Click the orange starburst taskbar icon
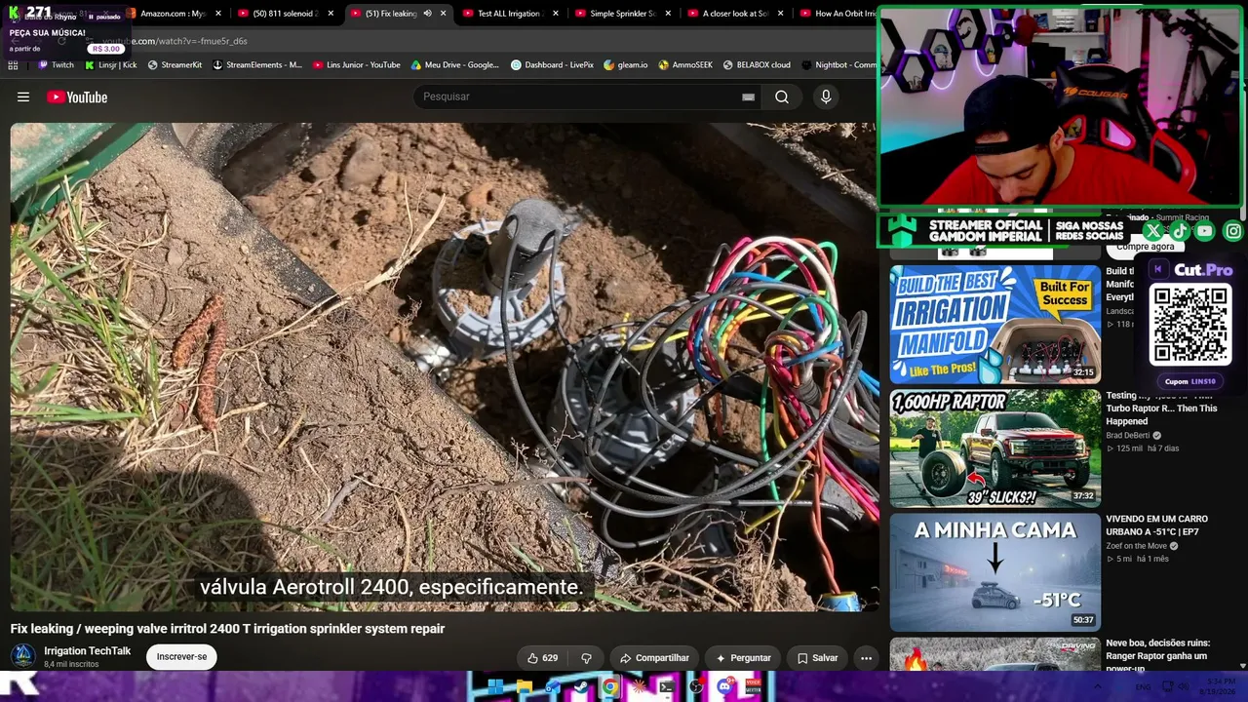The height and width of the screenshot is (702, 1248). click(x=639, y=687)
